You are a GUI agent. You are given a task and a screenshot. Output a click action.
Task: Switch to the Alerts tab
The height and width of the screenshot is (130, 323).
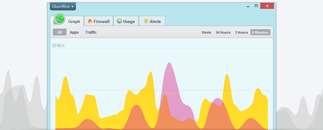152,21
